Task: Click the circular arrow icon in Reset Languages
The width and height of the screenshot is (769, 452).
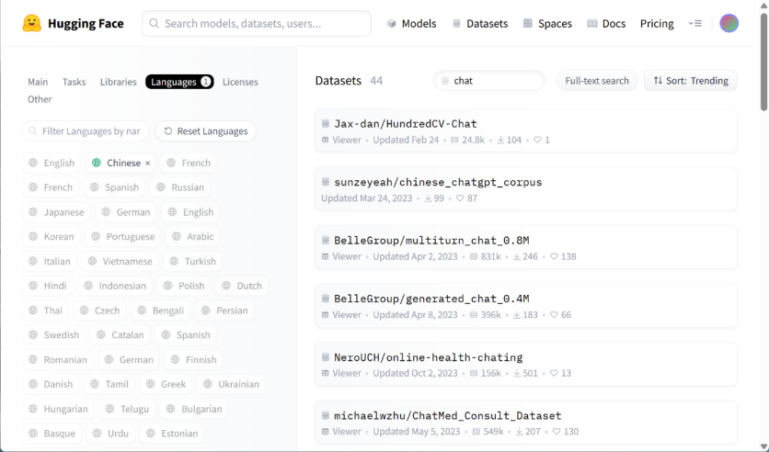Action: 168,131
